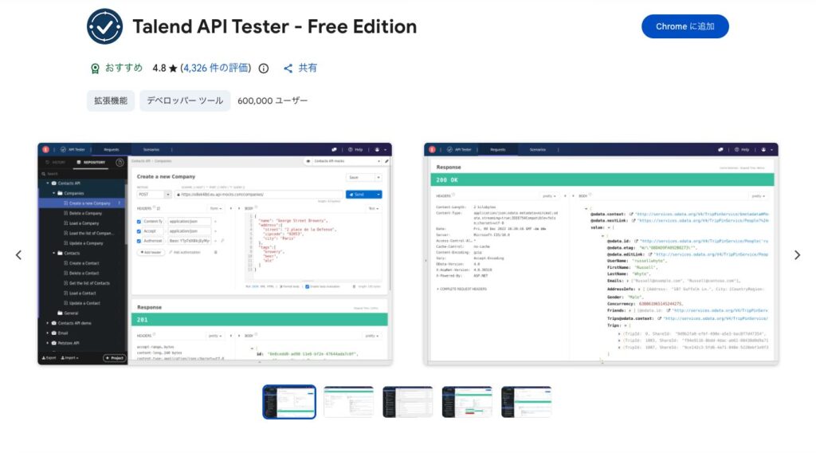Click the Chrome に追加 button
The height and width of the screenshot is (453, 816).
tap(685, 26)
